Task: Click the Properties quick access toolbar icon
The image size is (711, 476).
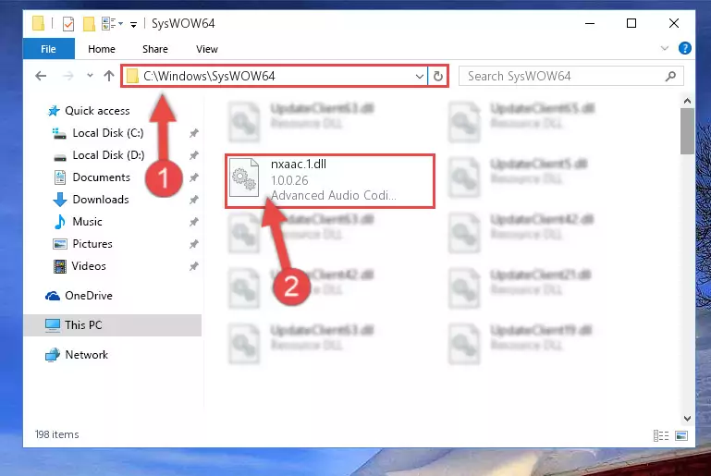Action: pyautogui.click(x=68, y=24)
